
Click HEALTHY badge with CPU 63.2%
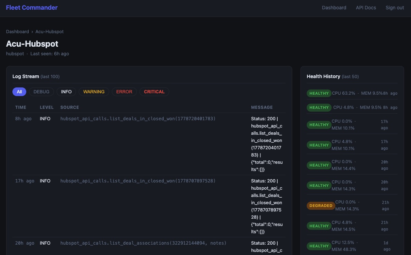pos(319,93)
